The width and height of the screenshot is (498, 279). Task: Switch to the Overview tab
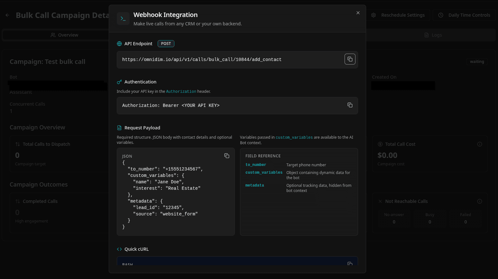64,35
